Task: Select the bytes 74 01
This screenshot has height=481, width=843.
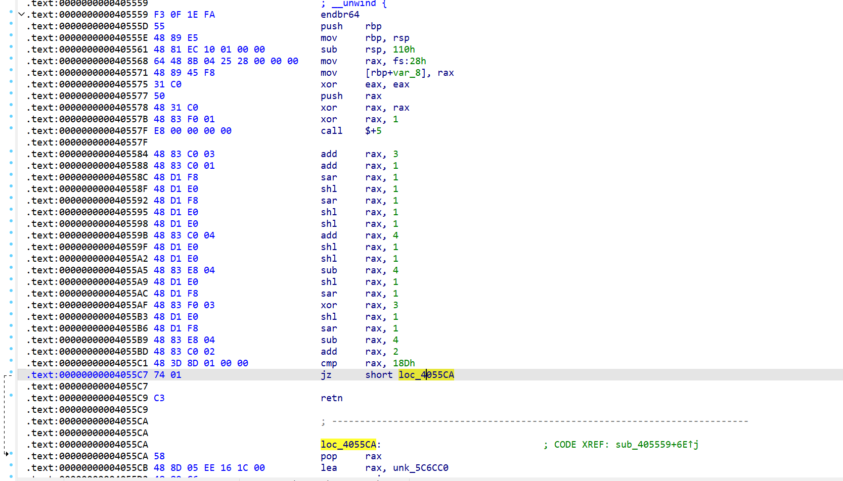Action: (167, 374)
